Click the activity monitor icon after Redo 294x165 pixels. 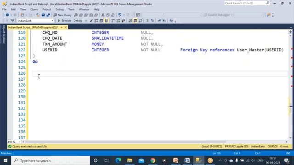(138, 15)
